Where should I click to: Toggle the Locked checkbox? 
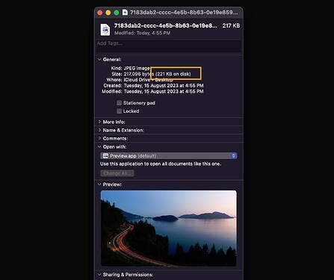pos(120,111)
